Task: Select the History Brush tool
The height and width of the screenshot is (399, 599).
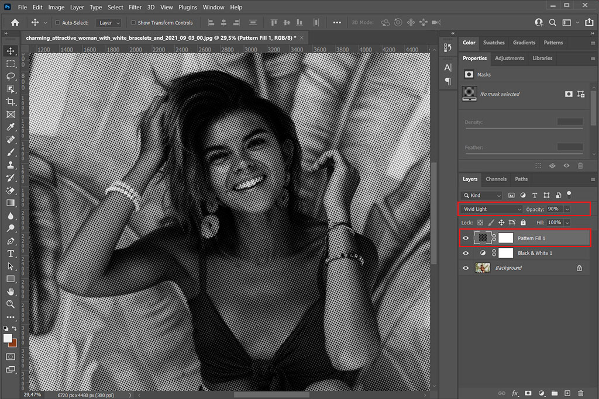Action: click(x=11, y=178)
